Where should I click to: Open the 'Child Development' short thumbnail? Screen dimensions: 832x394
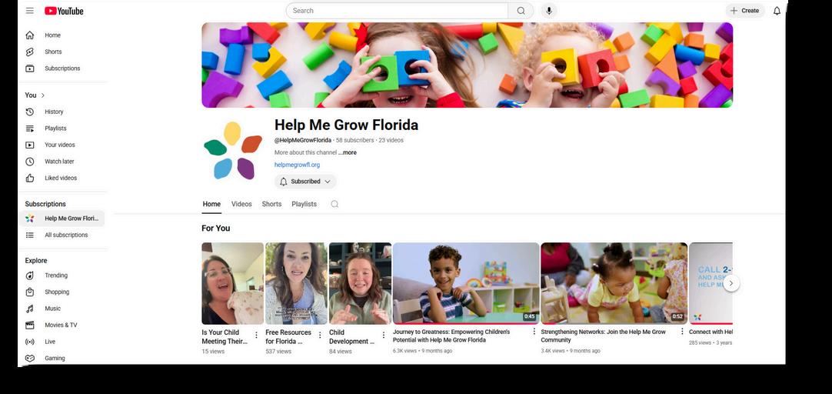click(x=360, y=283)
